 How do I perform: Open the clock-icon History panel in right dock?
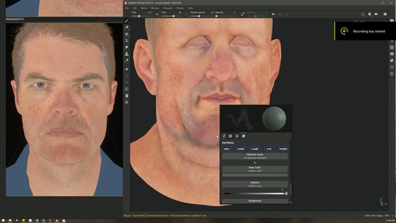point(392,67)
